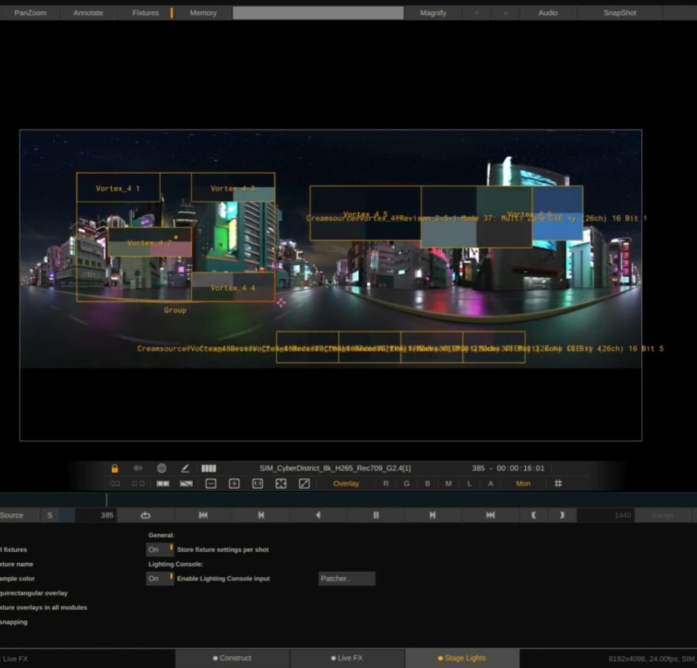Open the Magnify down arrow
The width and height of the screenshot is (697, 668).
coord(477,13)
